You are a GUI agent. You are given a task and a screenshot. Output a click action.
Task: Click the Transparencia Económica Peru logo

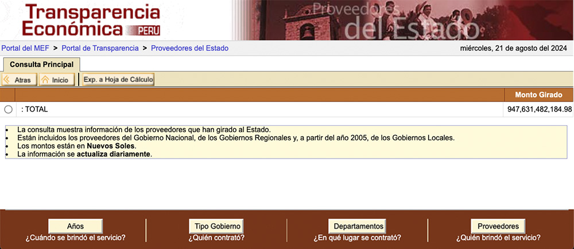click(x=91, y=21)
